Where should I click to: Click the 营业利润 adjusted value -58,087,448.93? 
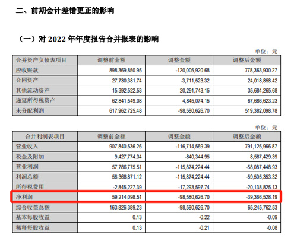point(261,167)
